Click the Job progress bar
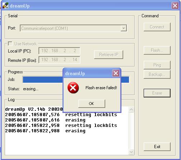181x160 pixels. [x=76, y=79]
